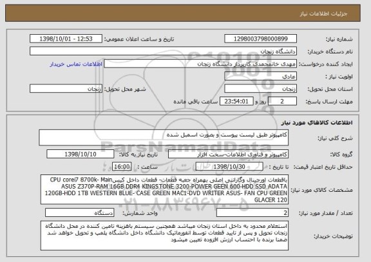Click the unit of measure field دستگاه
The height and width of the screenshot is (262, 371).
[x=79, y=213]
